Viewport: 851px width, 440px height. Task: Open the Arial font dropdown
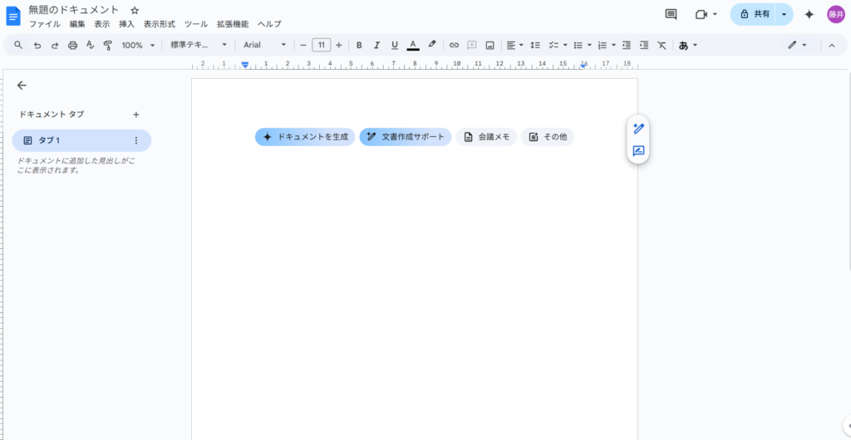click(x=264, y=45)
